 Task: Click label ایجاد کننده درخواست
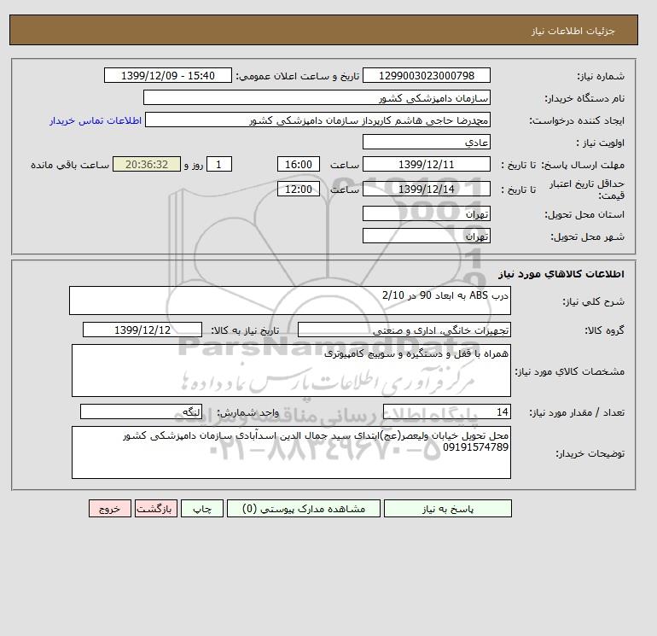577,120
